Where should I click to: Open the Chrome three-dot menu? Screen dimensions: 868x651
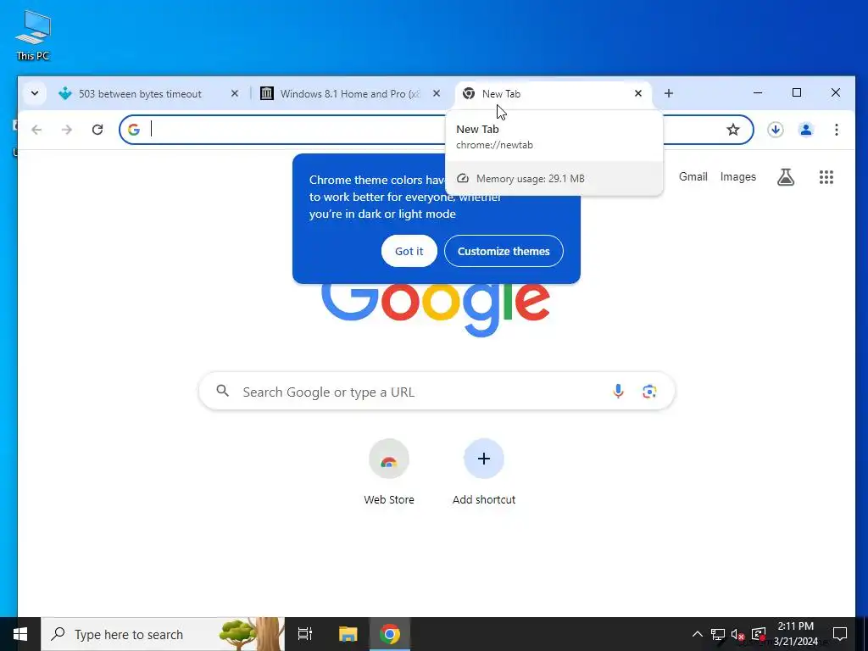837,130
